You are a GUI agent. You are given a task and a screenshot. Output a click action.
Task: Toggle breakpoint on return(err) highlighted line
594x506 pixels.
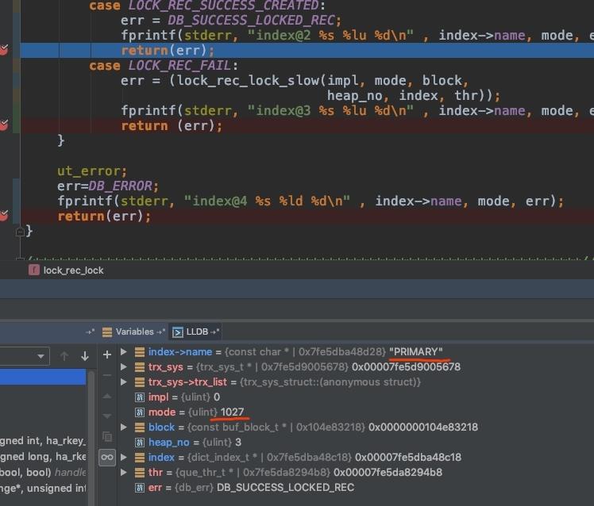pyautogui.click(x=4, y=50)
